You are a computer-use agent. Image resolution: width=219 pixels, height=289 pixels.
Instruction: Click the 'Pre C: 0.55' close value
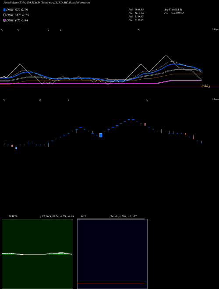pyautogui.click(x=136, y=20)
